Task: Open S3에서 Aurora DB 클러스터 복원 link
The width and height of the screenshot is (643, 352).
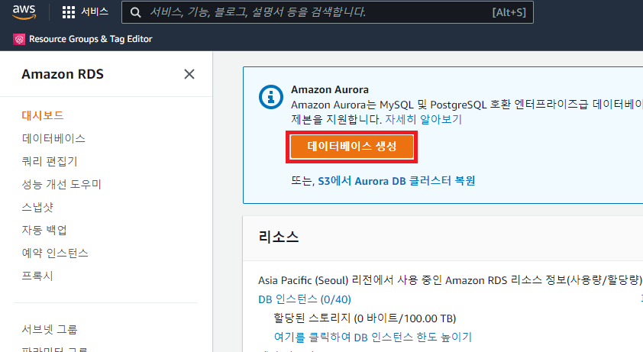Action: click(x=396, y=181)
